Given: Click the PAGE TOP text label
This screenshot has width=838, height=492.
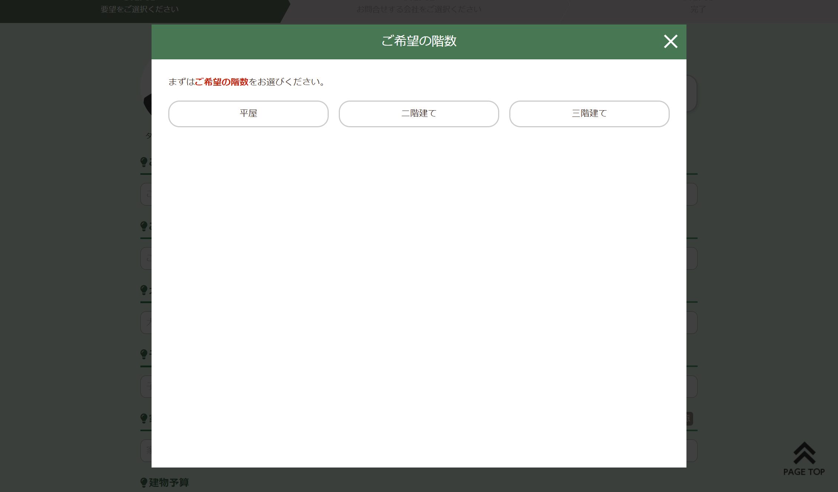Looking at the screenshot, I should (804, 472).
